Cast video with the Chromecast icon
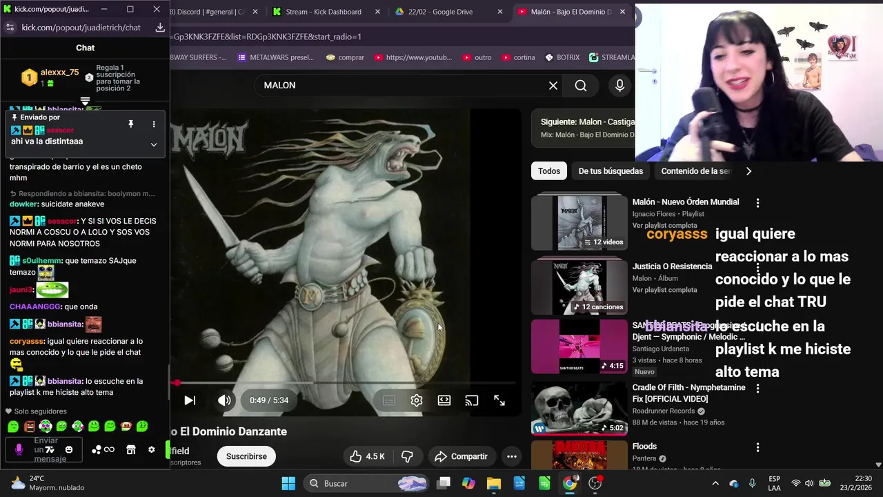 coord(472,400)
